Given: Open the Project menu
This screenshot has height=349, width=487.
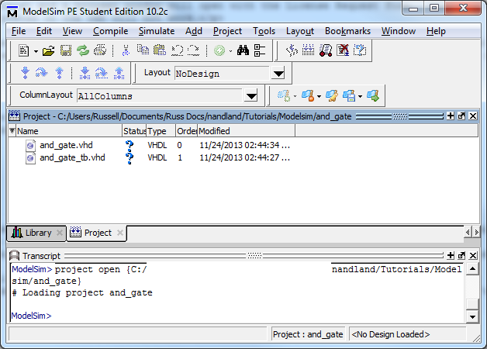Looking at the screenshot, I should tap(227, 31).
